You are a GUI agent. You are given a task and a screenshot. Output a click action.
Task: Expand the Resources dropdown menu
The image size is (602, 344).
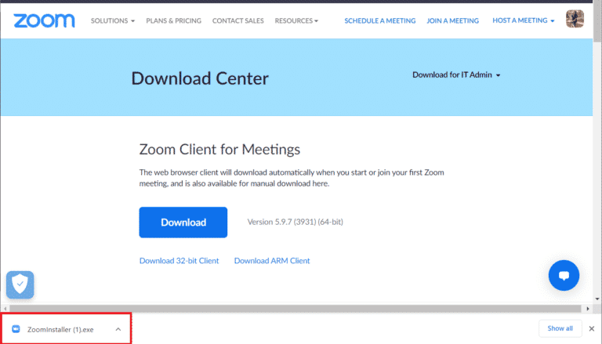click(296, 20)
